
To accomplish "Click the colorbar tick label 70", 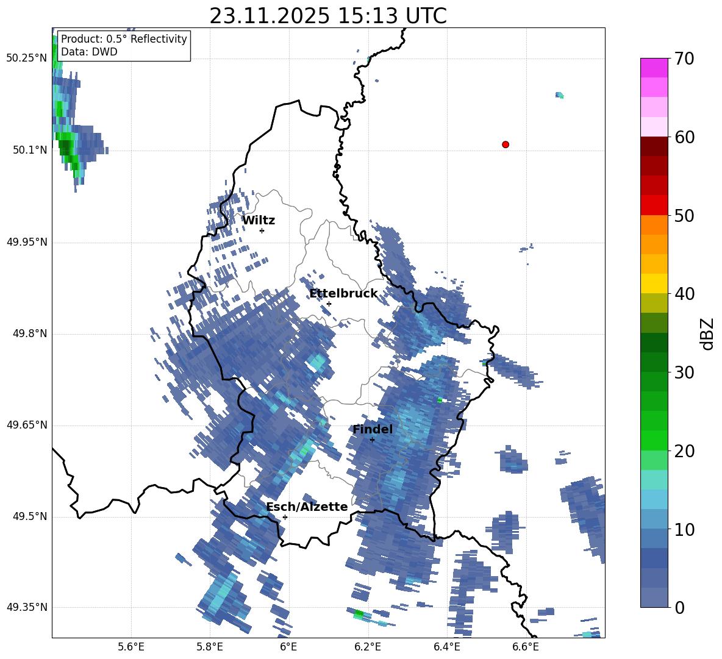I will [x=684, y=59].
